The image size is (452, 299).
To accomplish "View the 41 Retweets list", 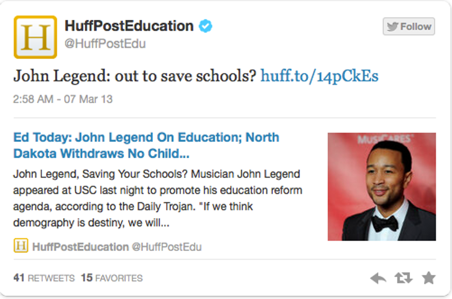I will coord(44,278).
